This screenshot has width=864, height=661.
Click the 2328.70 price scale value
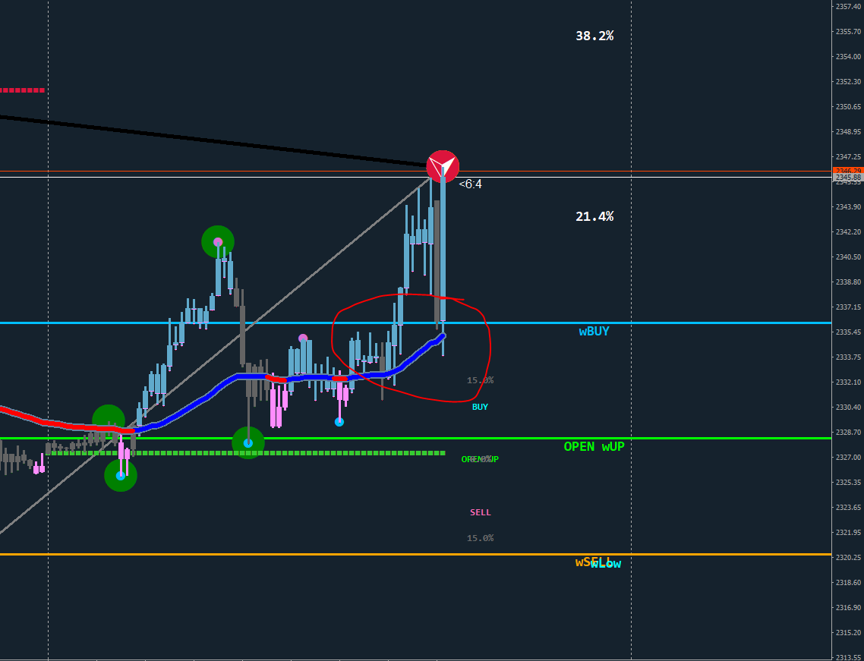click(848, 432)
